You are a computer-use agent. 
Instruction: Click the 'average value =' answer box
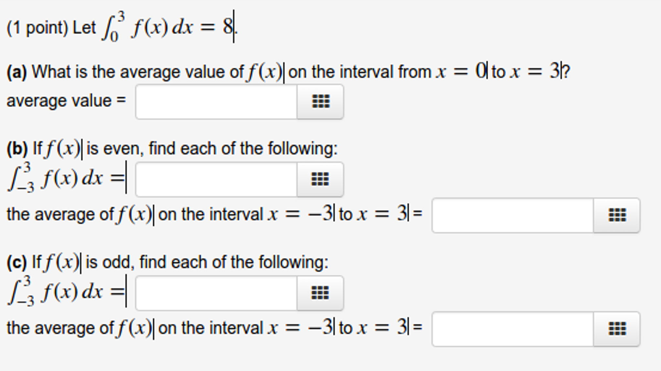216,102
